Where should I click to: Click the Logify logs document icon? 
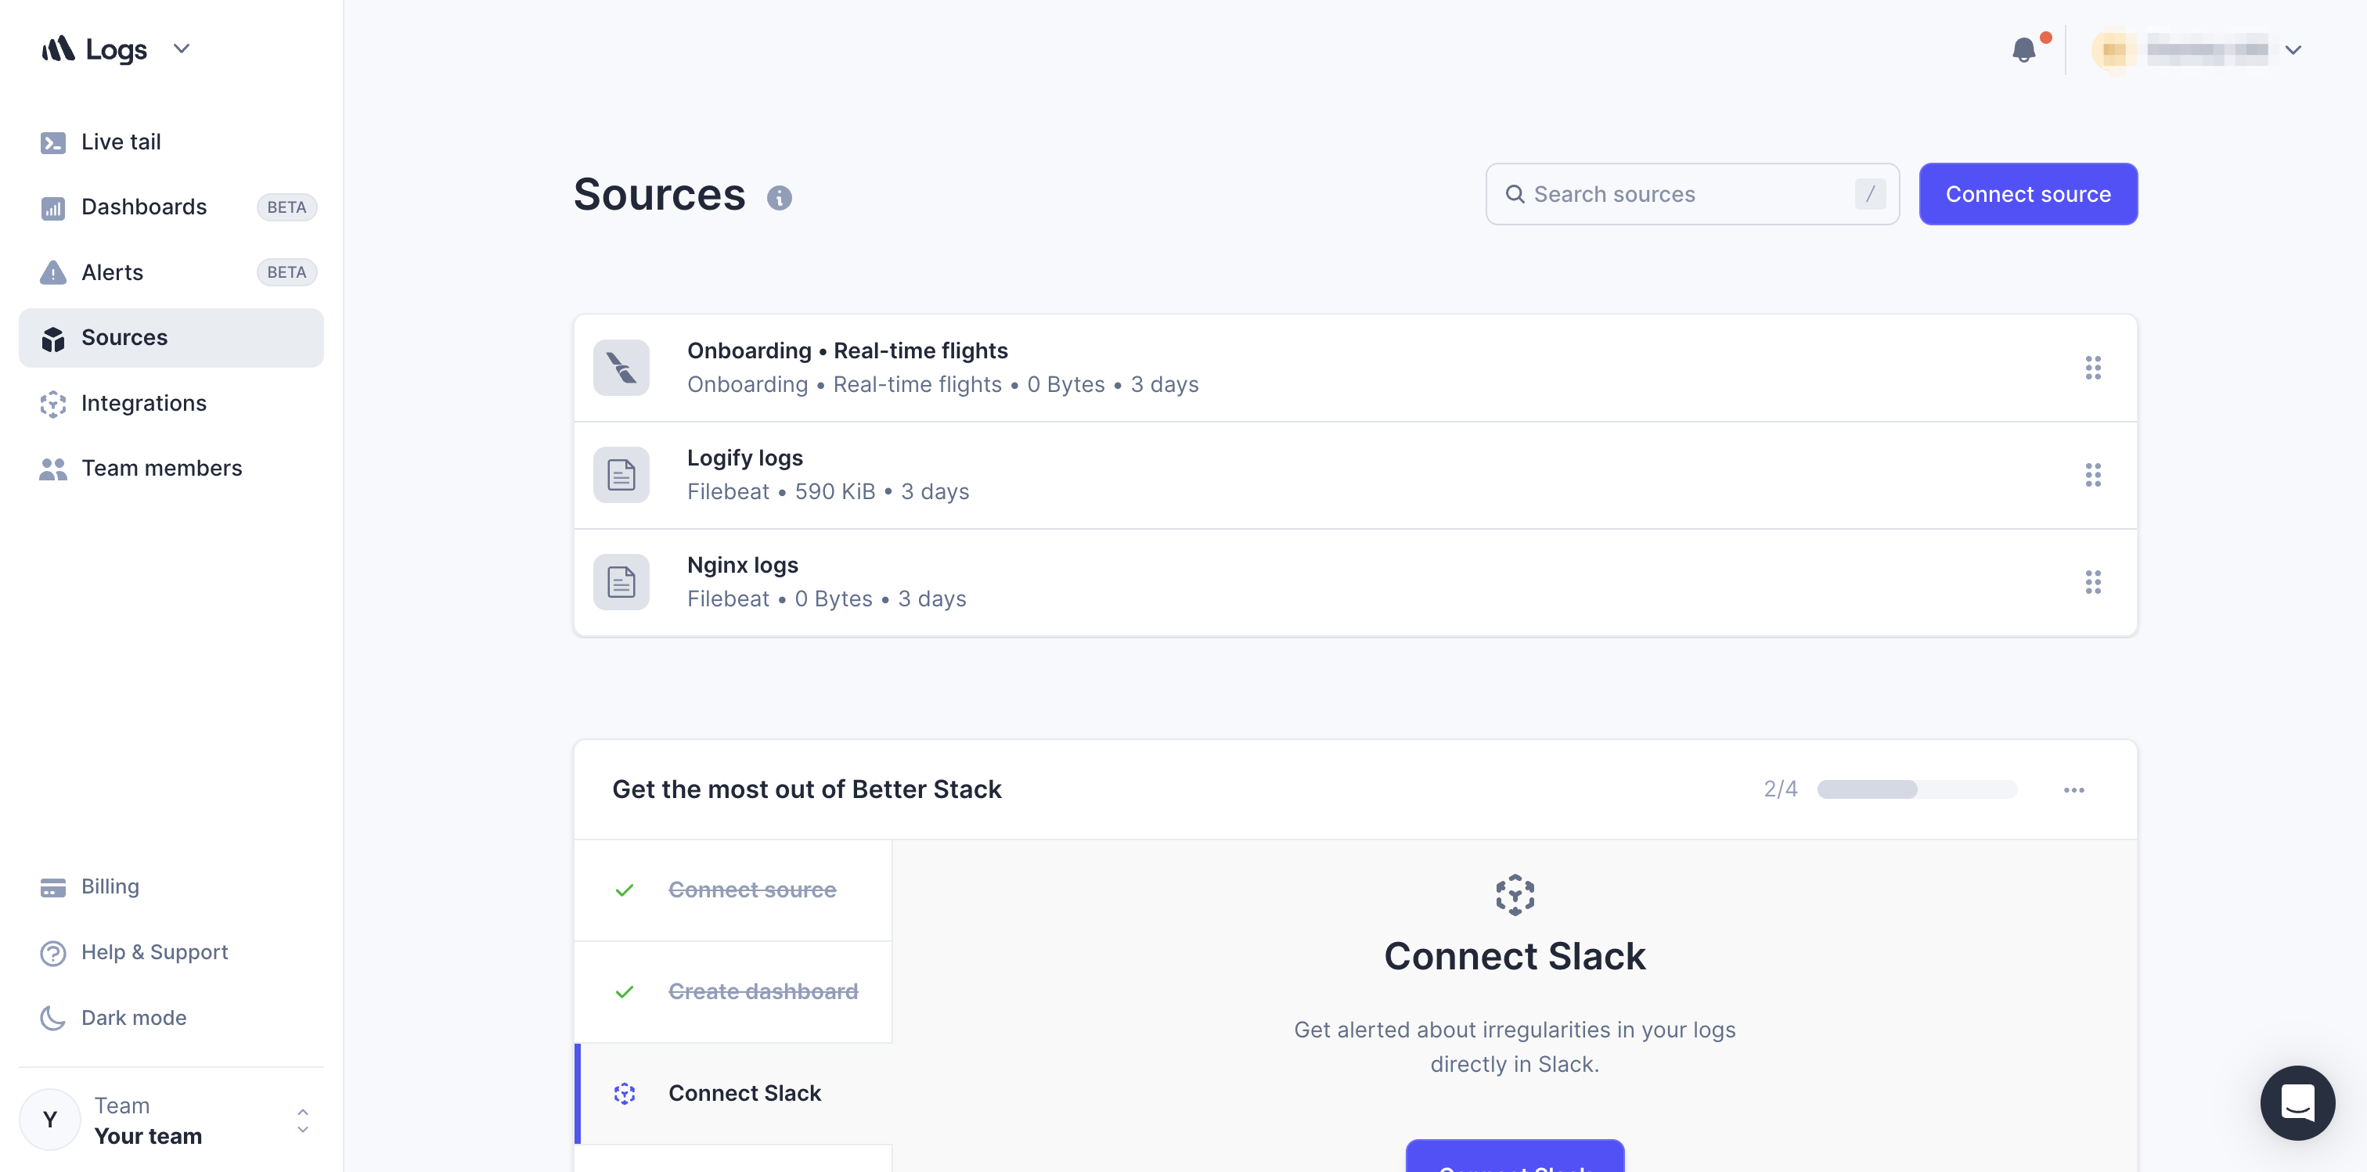621,475
